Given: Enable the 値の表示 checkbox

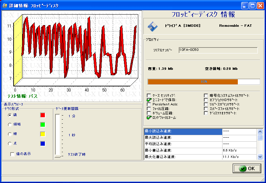Looking at the screenshot, I should tap(13, 154).
